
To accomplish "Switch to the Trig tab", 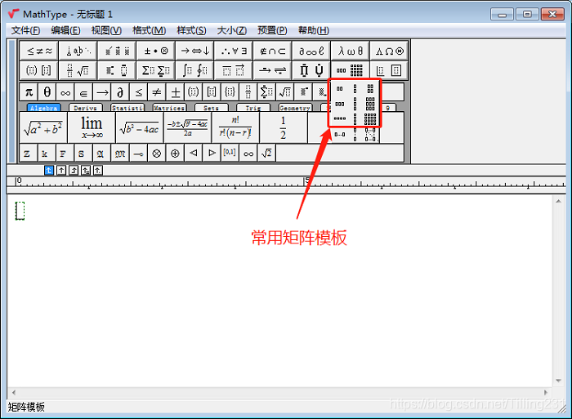I will (253, 108).
